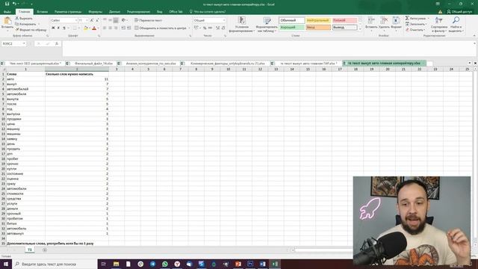
Task: Click the decrease decimal icon
Action: tap(223, 28)
